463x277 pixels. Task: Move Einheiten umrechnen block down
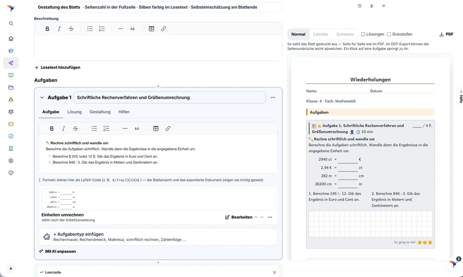[262, 217]
